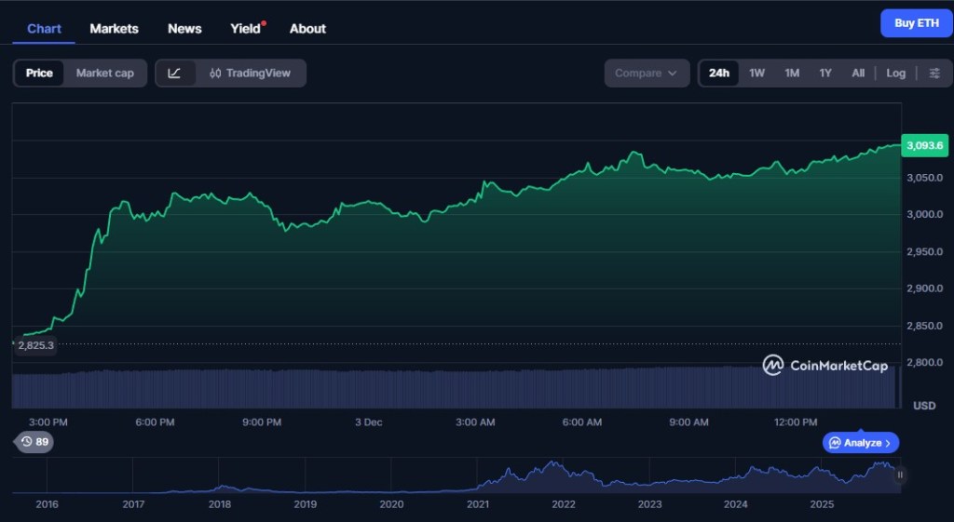Open the News tab

pos(184,29)
